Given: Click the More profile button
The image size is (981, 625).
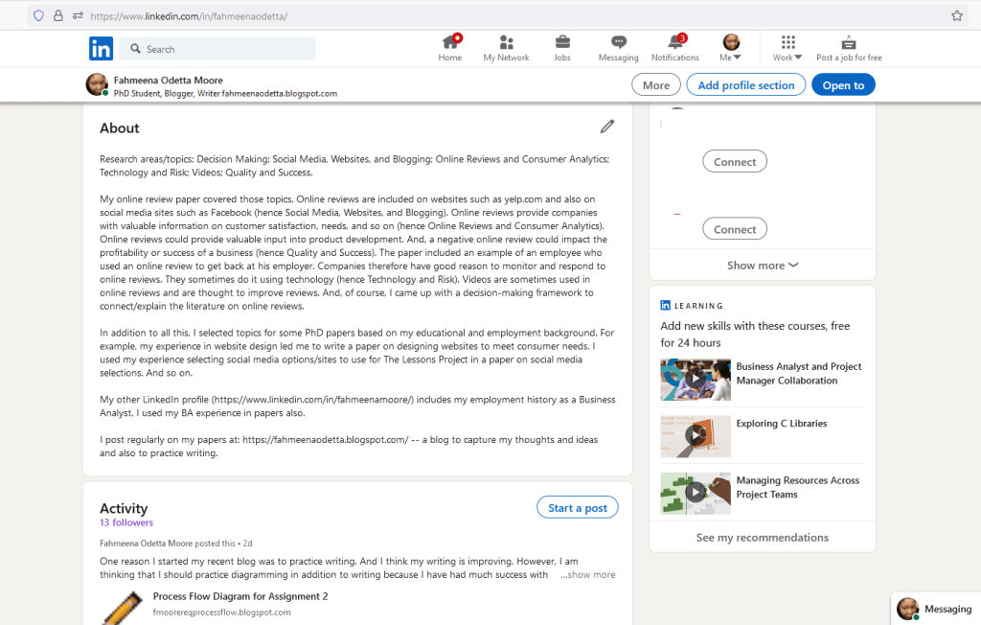Looking at the screenshot, I should [x=655, y=85].
